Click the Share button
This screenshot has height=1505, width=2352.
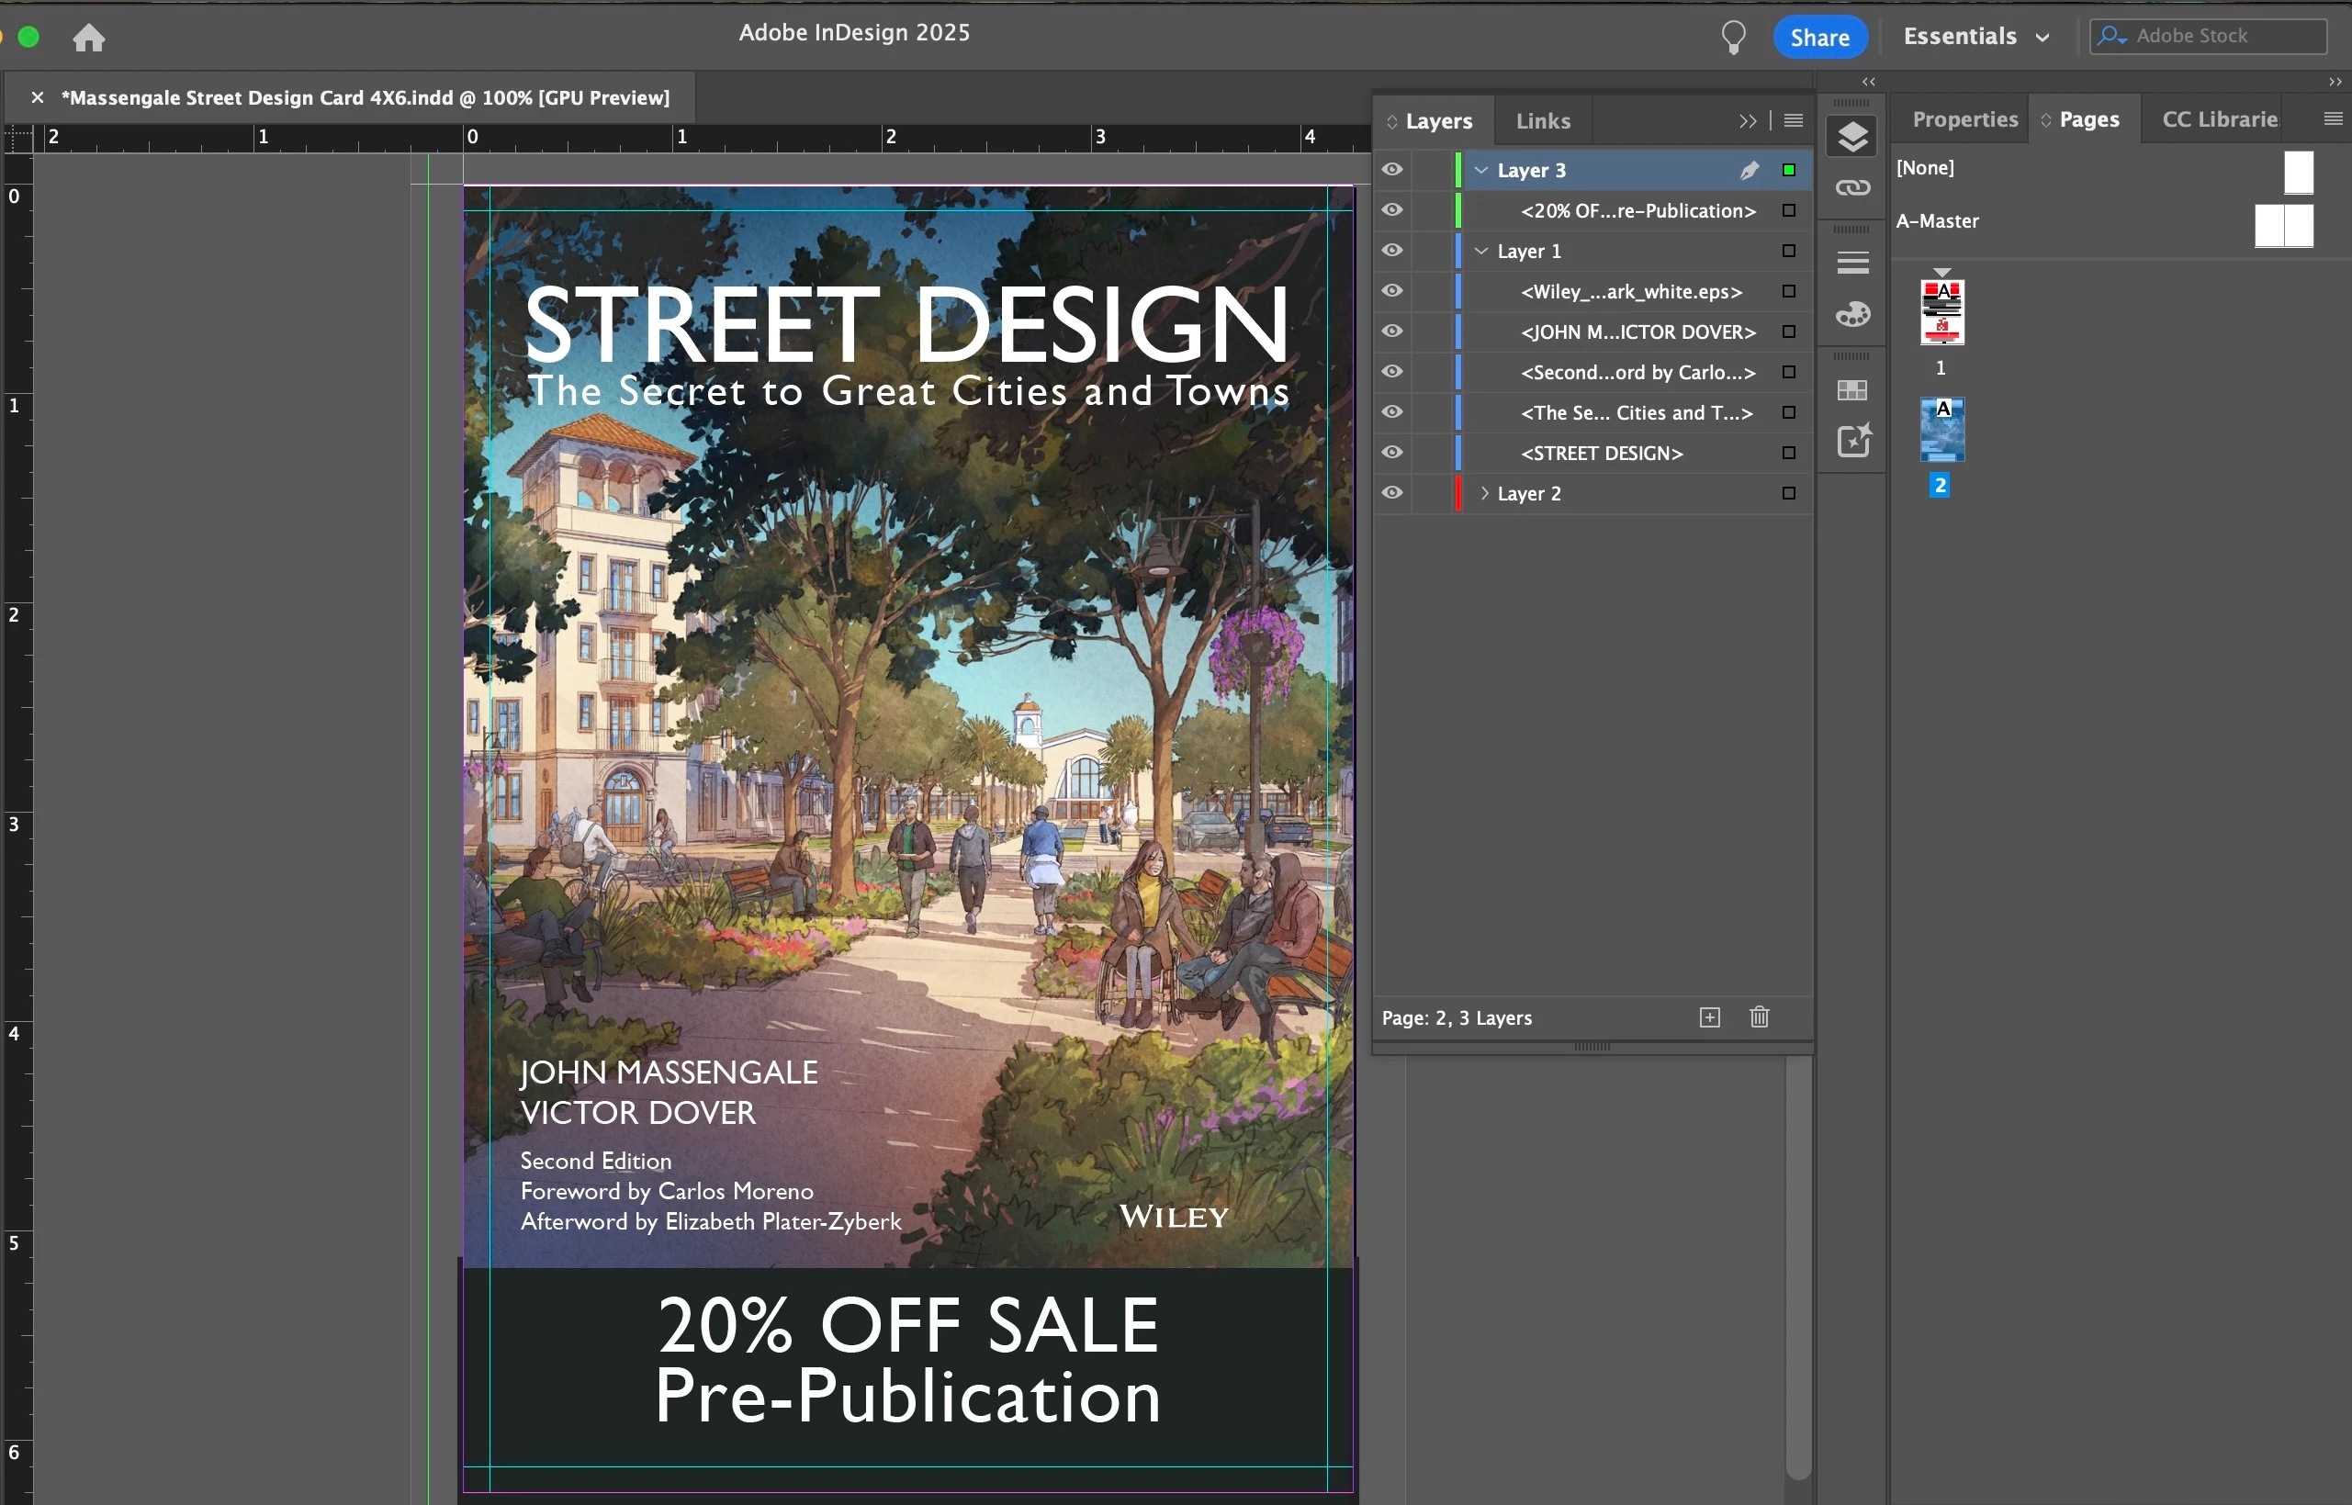(1819, 37)
